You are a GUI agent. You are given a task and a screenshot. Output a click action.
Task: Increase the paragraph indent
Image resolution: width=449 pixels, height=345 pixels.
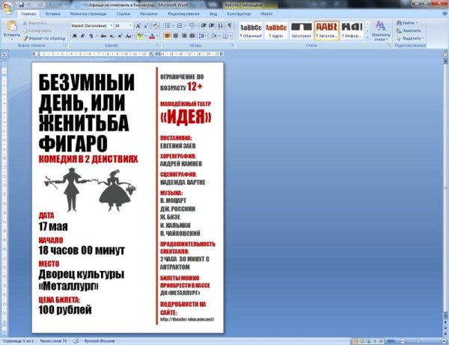click(x=212, y=25)
